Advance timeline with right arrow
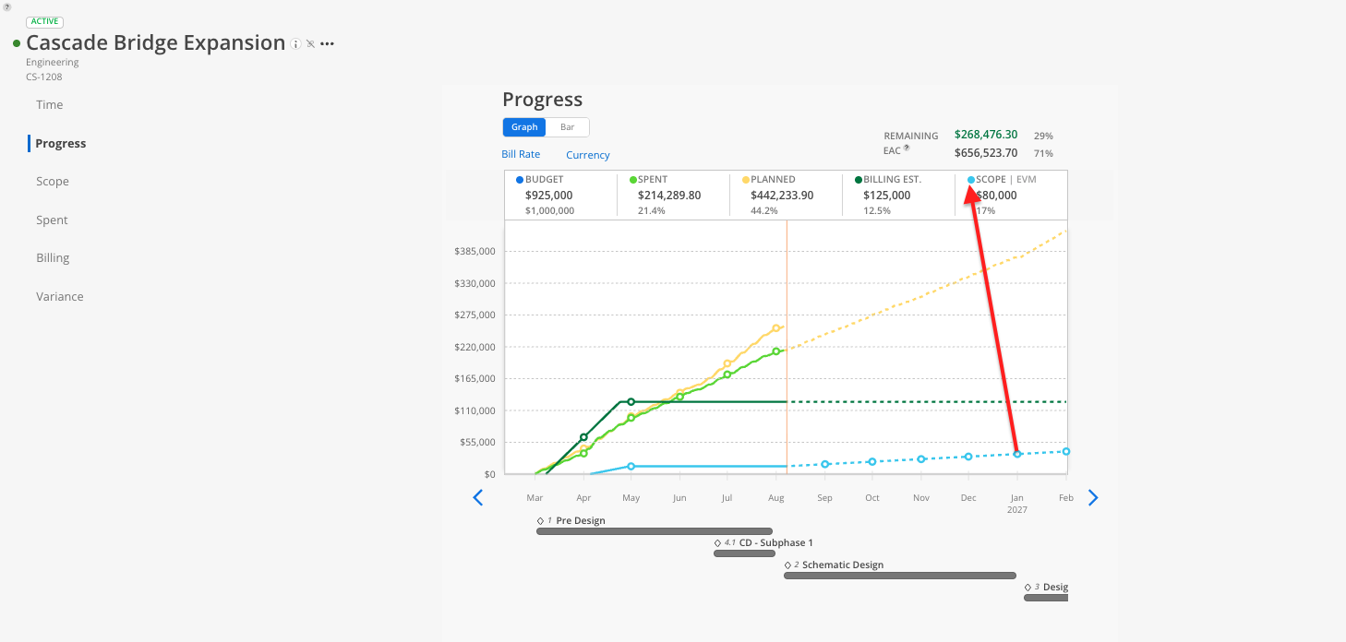Screen dimensions: 1346x642 point(1093,498)
